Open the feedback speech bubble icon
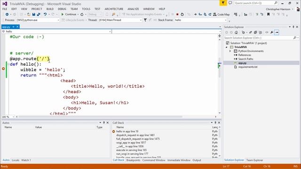 click(x=230, y=3)
